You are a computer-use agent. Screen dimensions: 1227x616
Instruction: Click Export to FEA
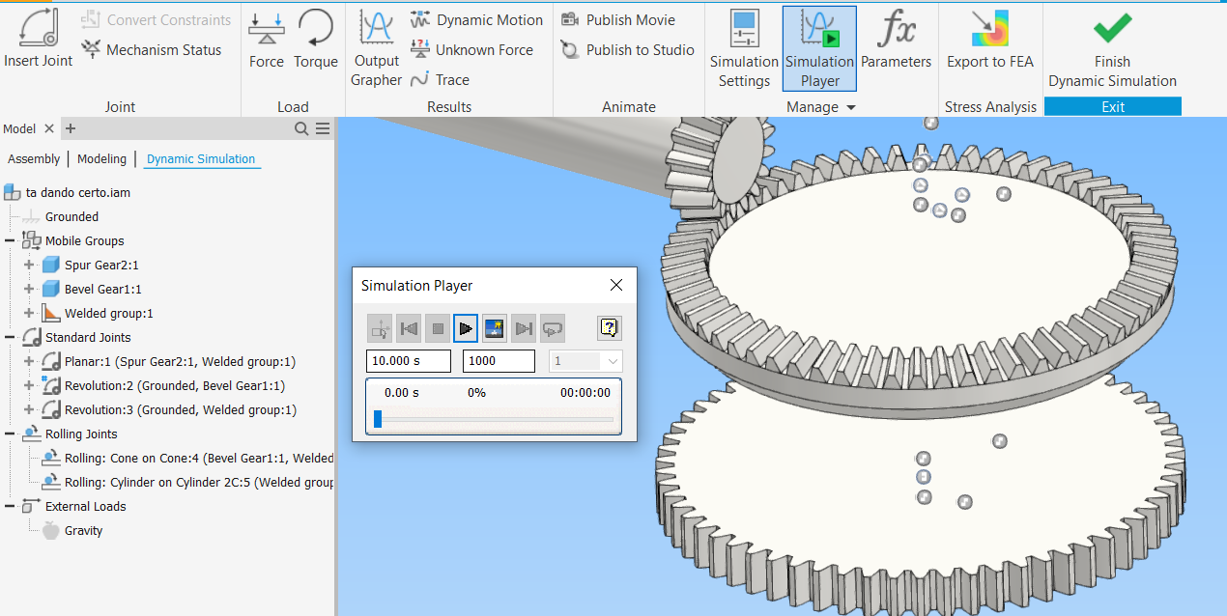tap(989, 39)
